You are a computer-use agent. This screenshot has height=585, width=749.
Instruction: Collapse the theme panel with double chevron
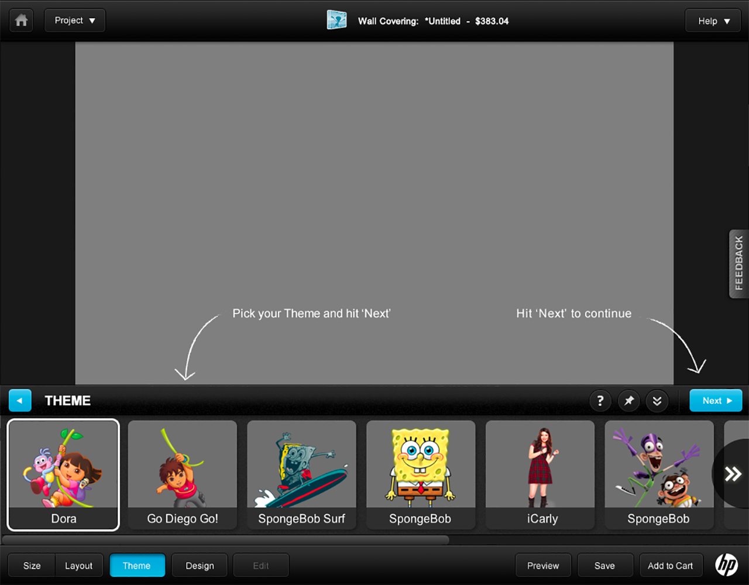coord(657,401)
